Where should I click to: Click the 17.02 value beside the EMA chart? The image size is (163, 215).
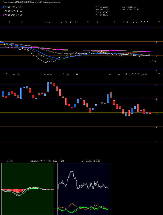153,61
